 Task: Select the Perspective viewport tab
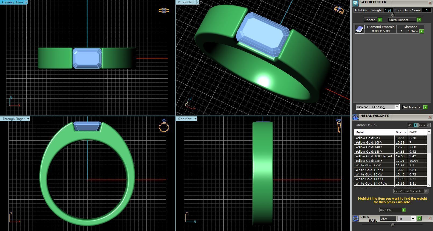[x=186, y=2]
